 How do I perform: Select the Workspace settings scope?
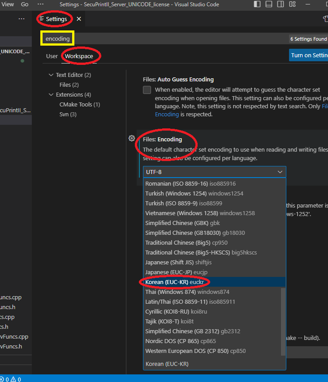tap(81, 56)
